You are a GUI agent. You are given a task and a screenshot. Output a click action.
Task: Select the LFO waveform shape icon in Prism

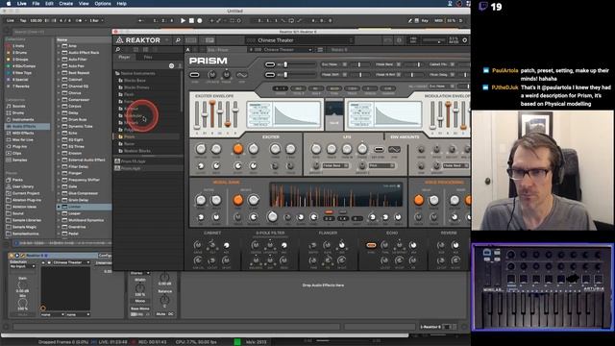pyautogui.click(x=394, y=149)
